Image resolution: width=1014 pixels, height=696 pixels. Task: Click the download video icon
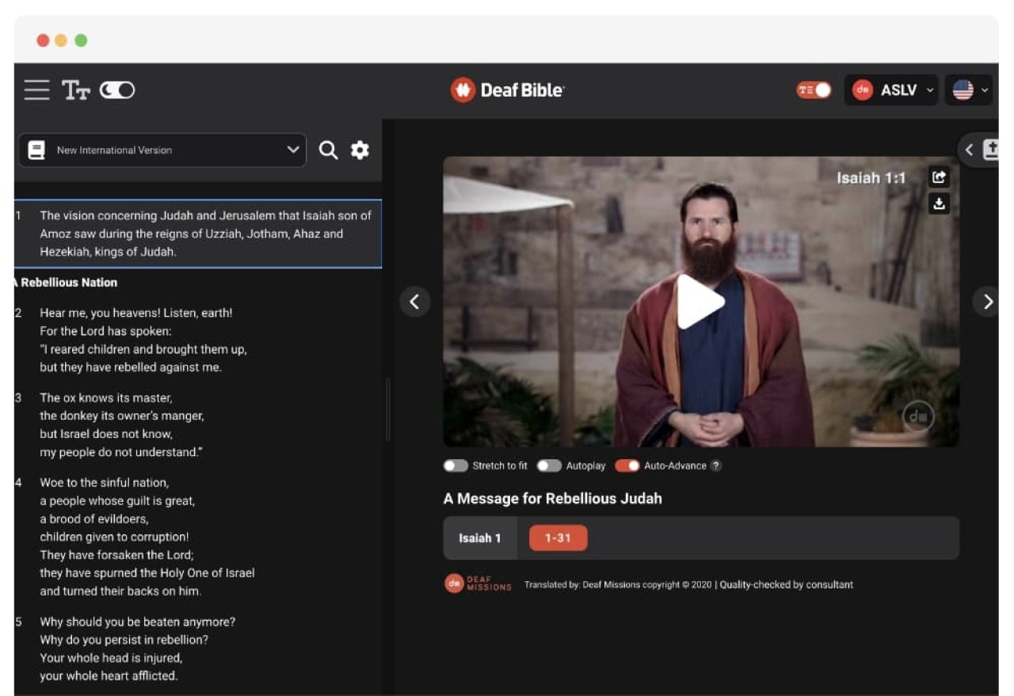point(939,203)
